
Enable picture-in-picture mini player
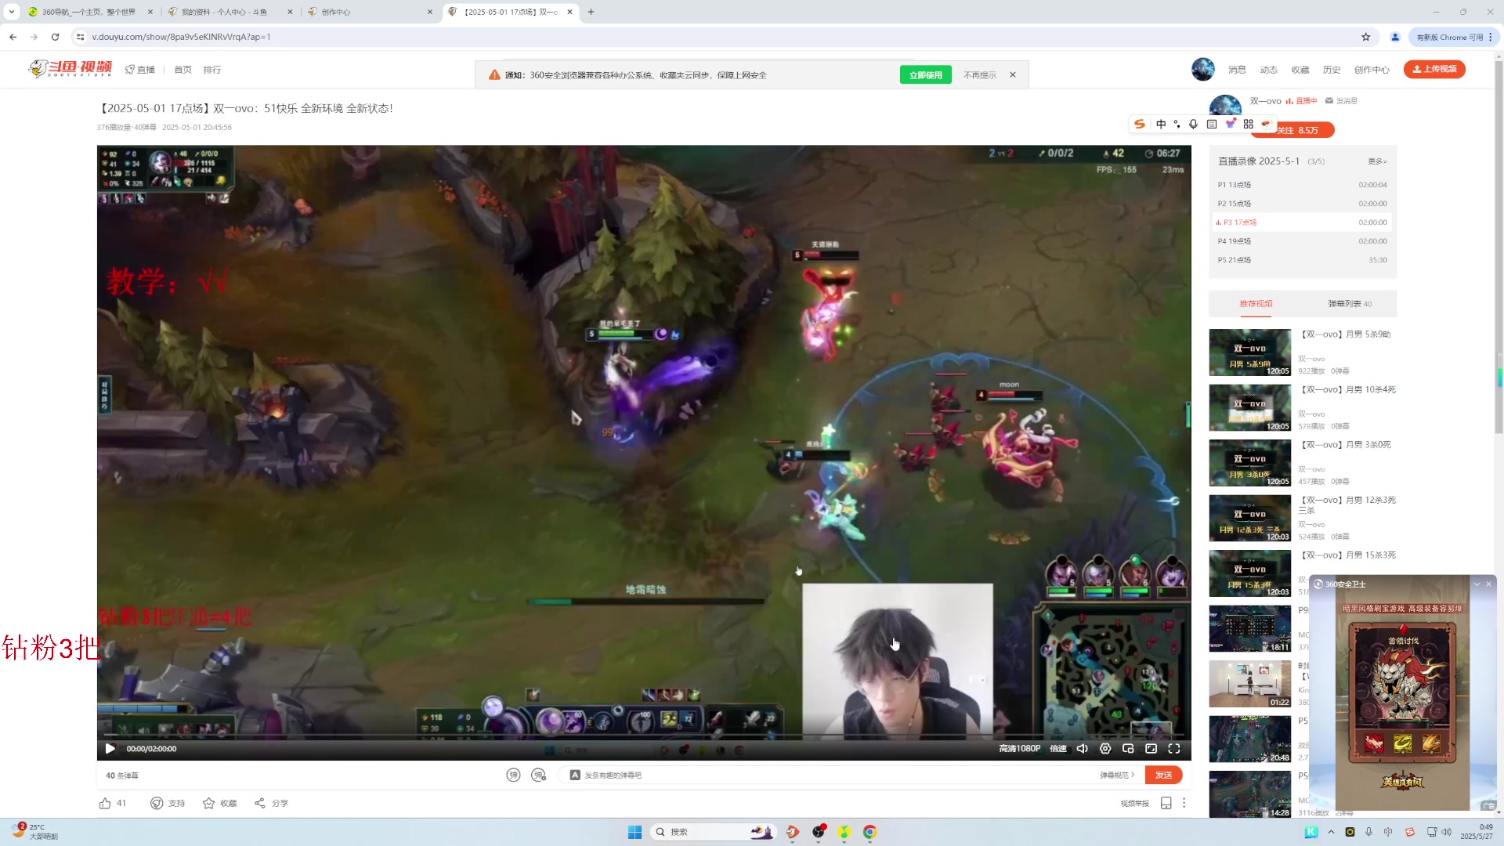1128,749
